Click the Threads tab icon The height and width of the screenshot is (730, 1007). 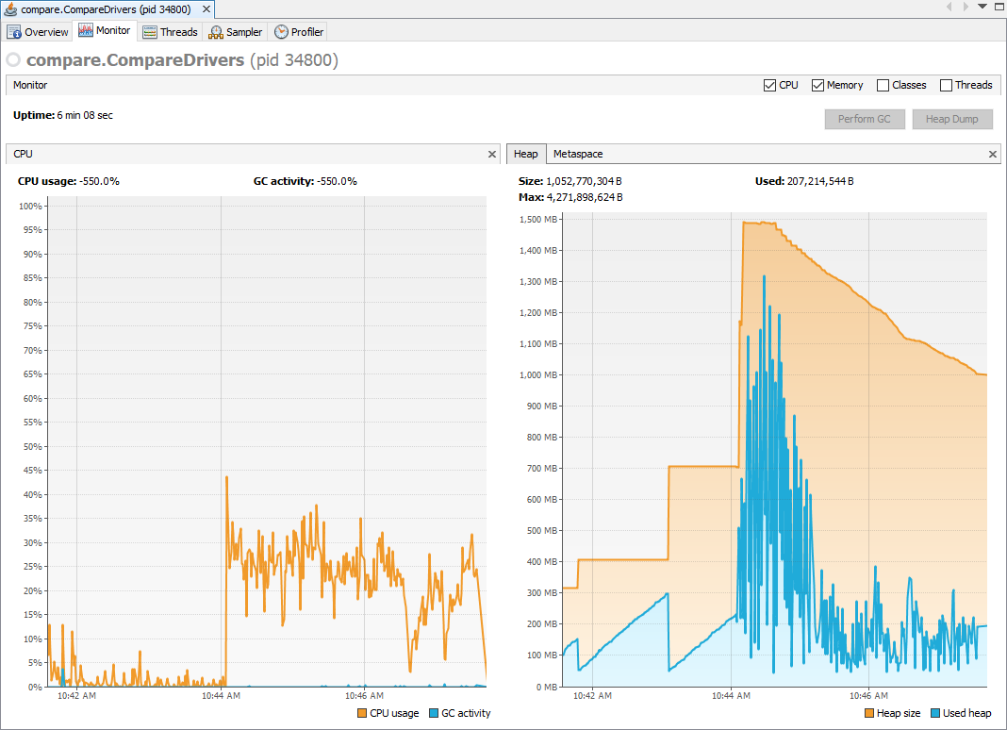coord(150,32)
